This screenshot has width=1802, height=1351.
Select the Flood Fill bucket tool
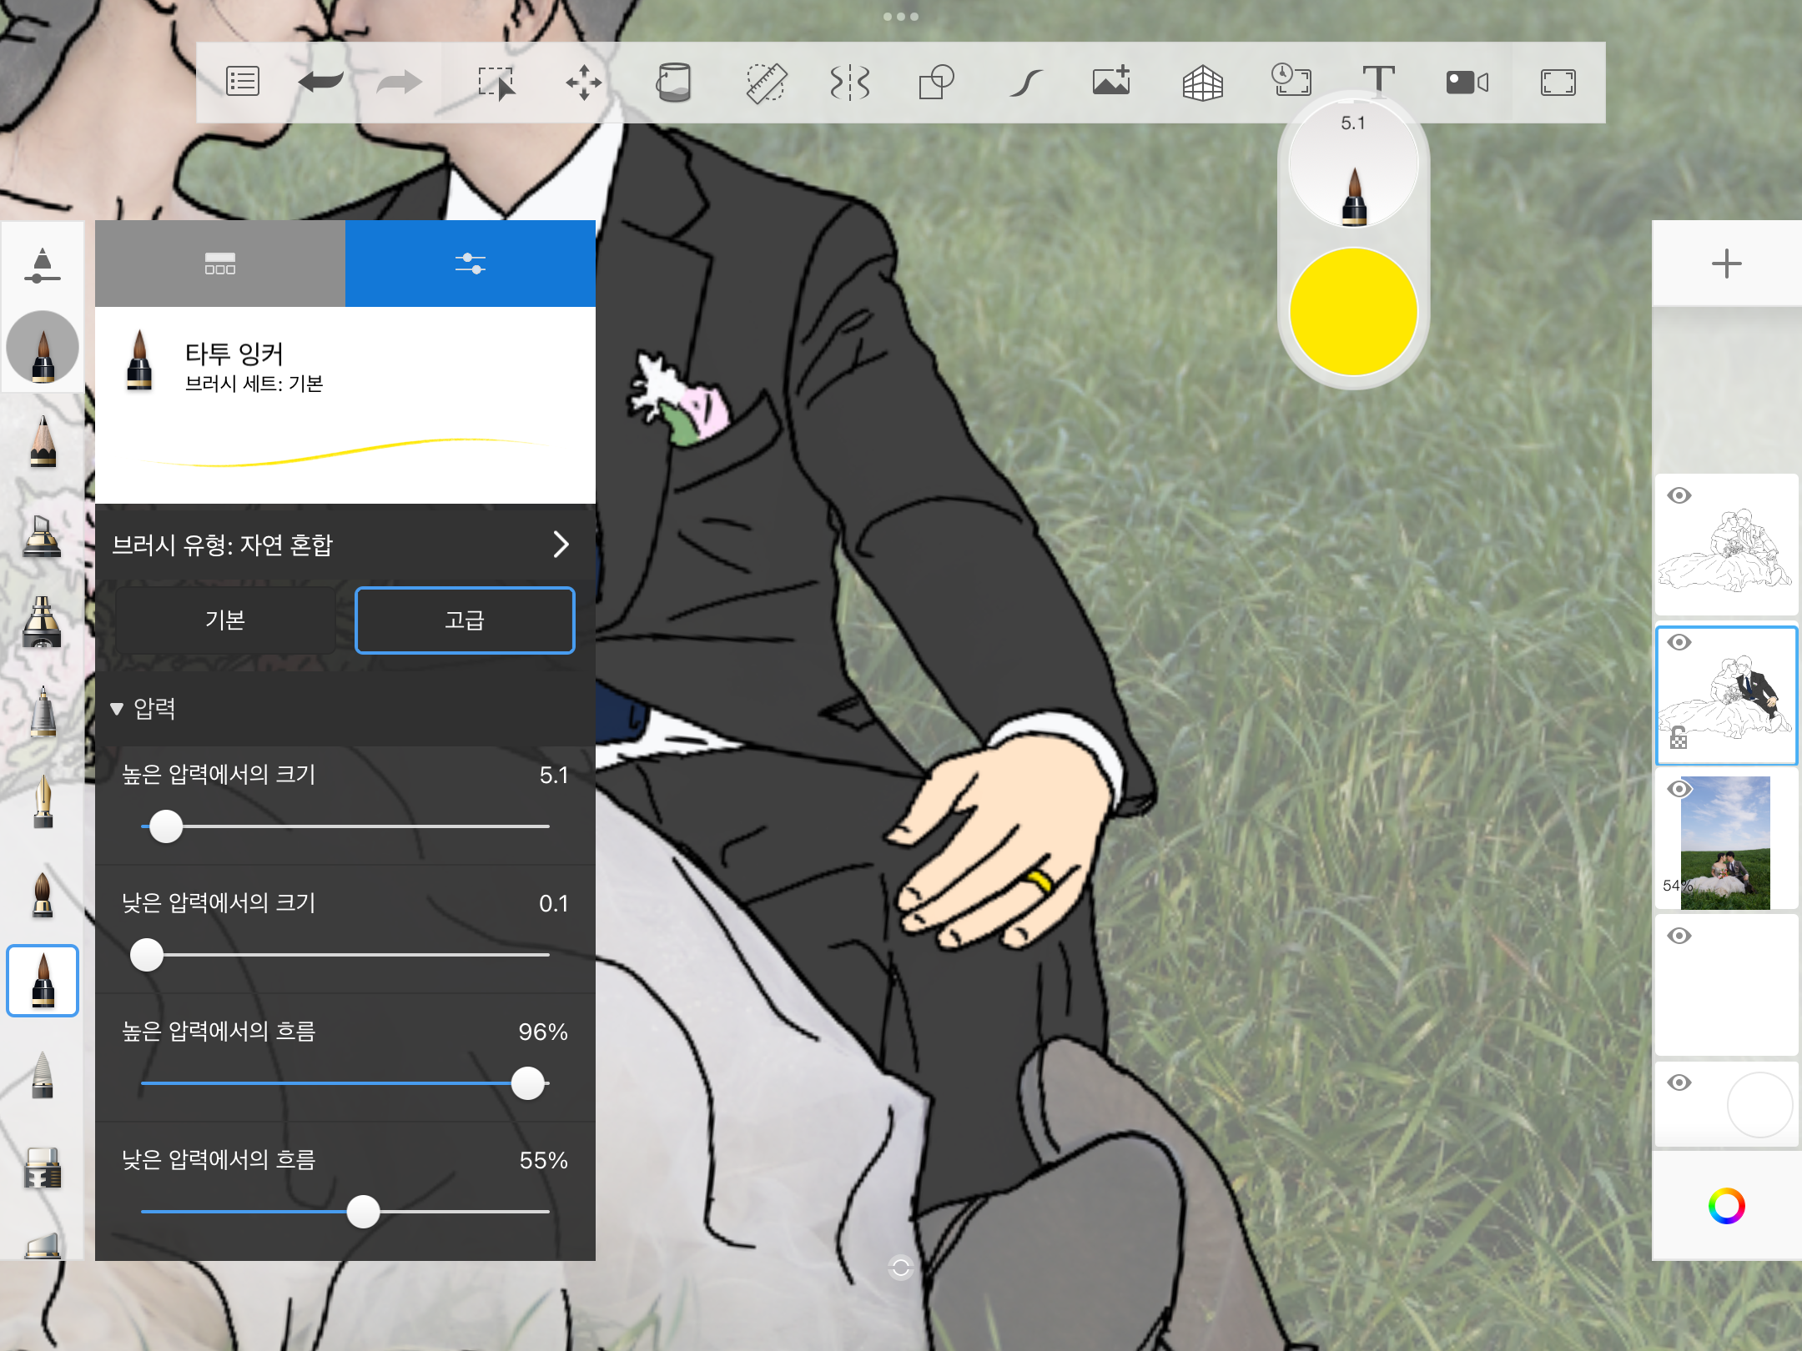click(x=673, y=82)
